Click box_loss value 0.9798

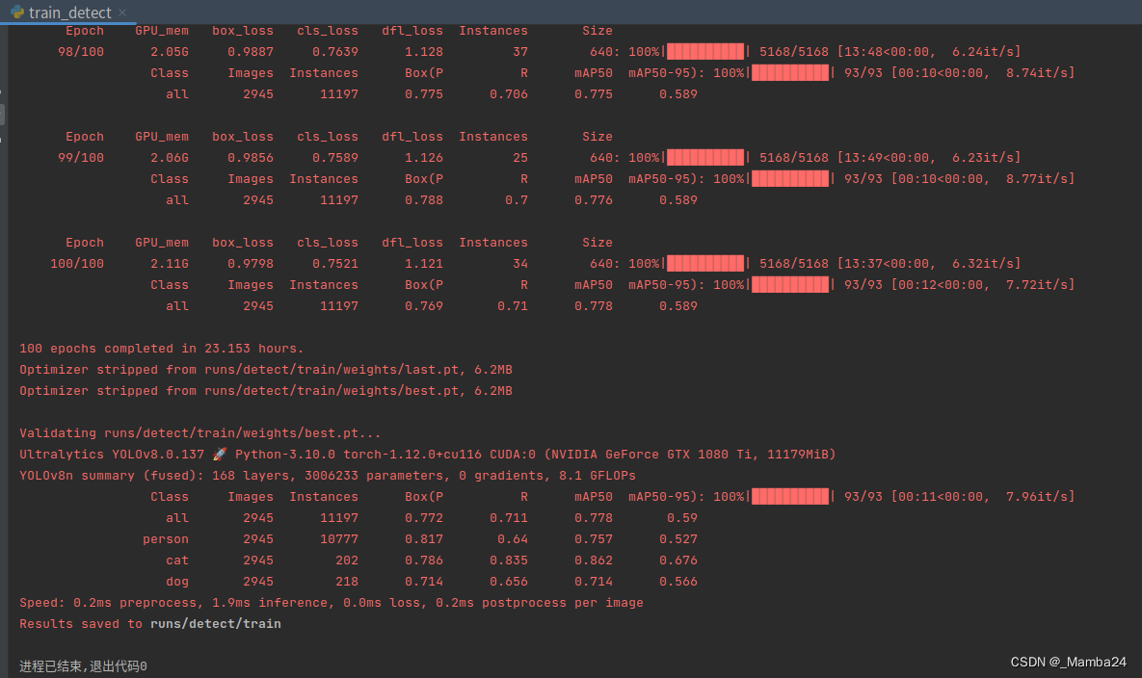pos(251,263)
